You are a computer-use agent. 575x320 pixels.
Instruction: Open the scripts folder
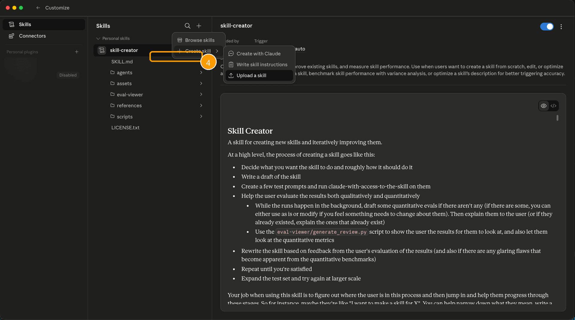coord(125,117)
